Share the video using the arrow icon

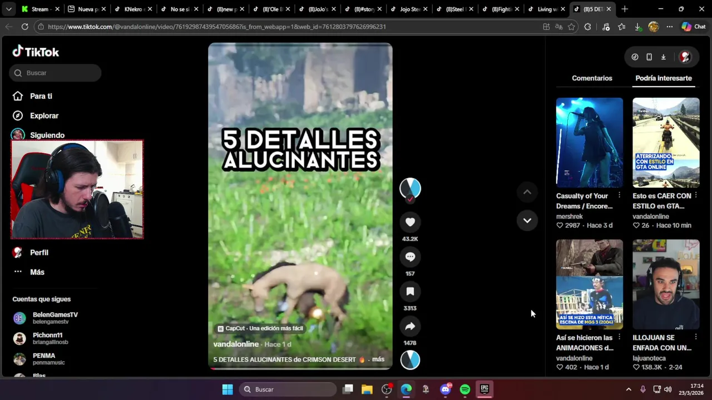410,326
